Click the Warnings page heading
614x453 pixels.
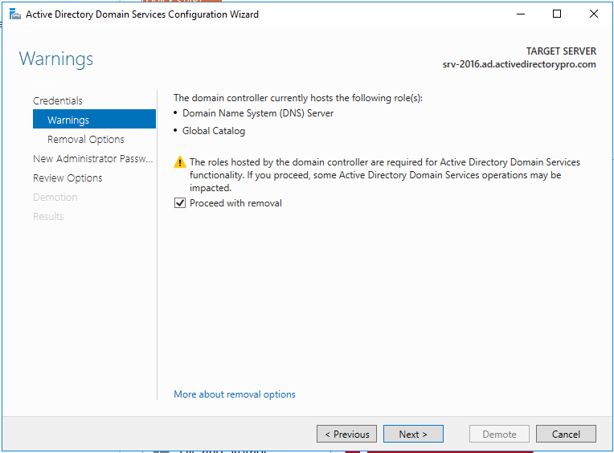click(x=56, y=59)
